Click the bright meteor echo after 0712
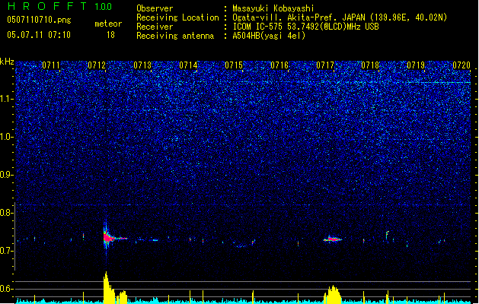This screenshot has width=479, height=304. 108,238
